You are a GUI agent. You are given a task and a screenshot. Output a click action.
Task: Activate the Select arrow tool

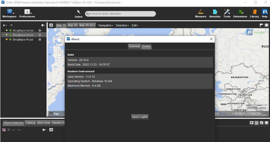click(x=78, y=12)
